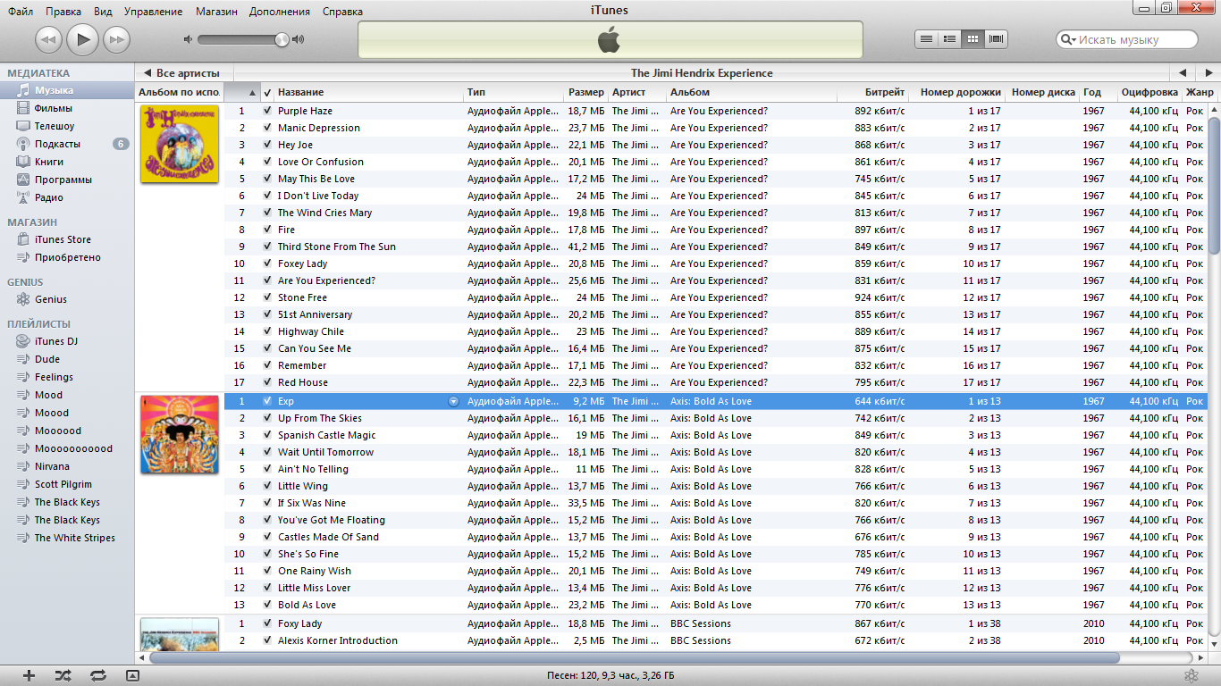Uncheck the Bold As Love checkbox
The height and width of the screenshot is (686, 1221).
pyautogui.click(x=267, y=605)
